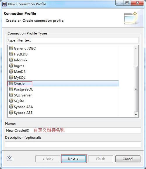This screenshot has height=169, width=146.
Task: Click the SQL Server database icon
Action: click(x=11, y=95)
